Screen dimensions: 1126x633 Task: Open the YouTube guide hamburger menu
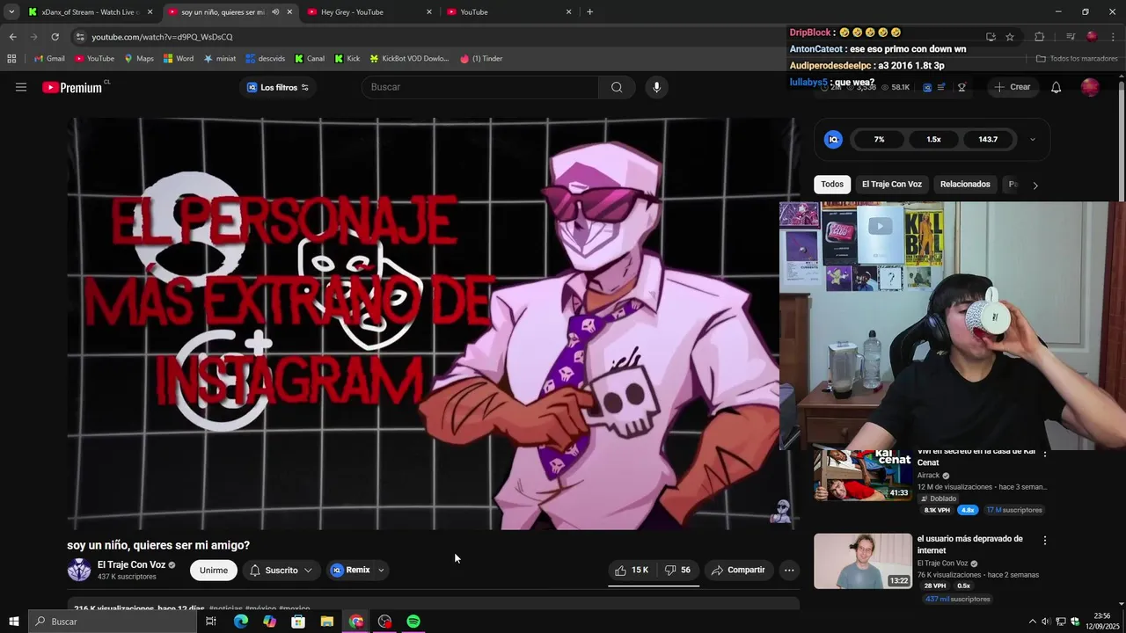21,87
